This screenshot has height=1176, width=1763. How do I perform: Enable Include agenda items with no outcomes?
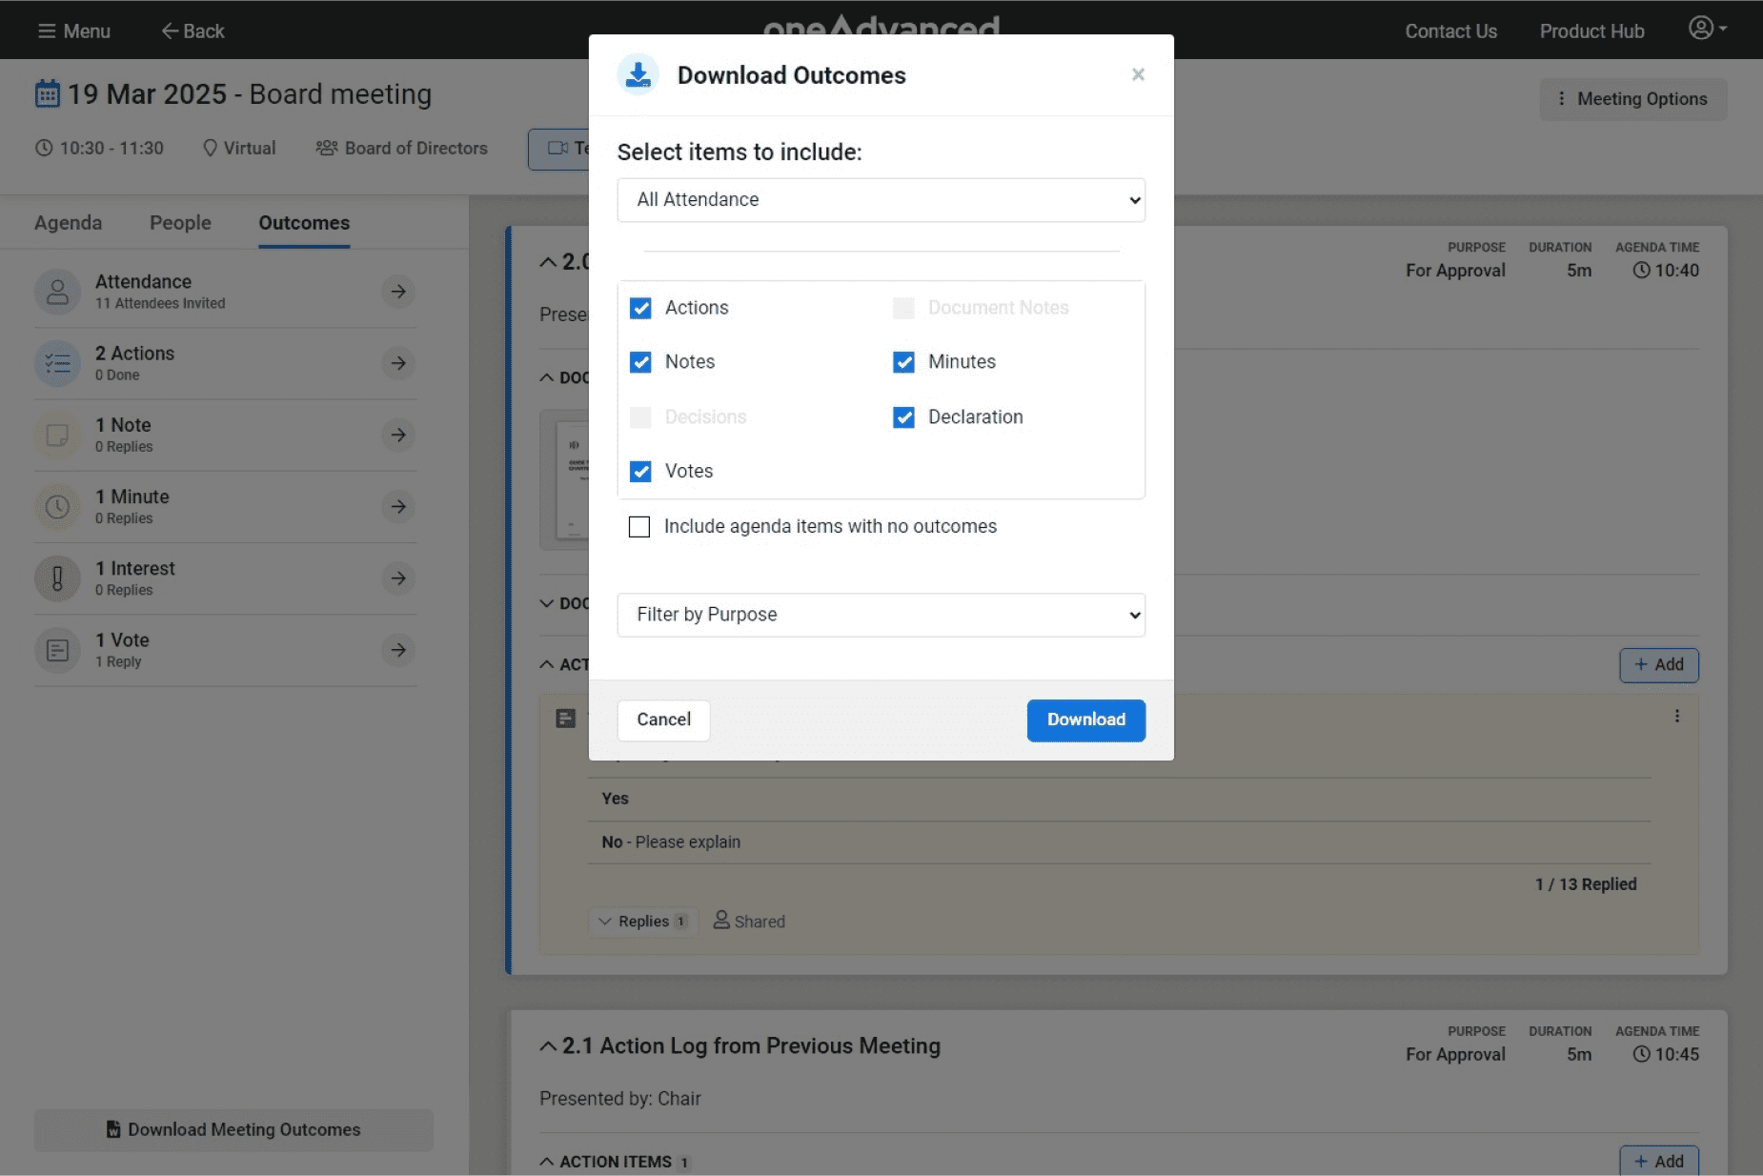[x=639, y=527]
